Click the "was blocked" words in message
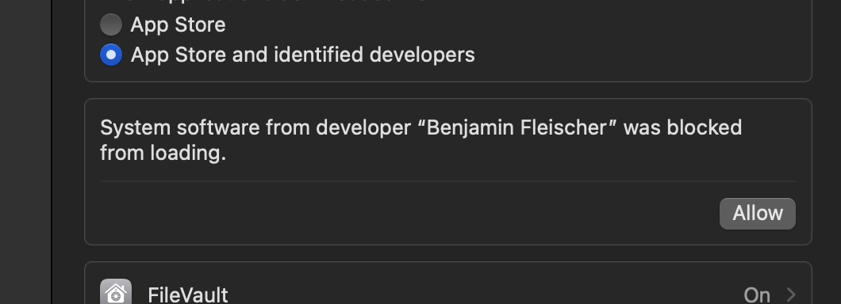The height and width of the screenshot is (304, 841). [683, 128]
